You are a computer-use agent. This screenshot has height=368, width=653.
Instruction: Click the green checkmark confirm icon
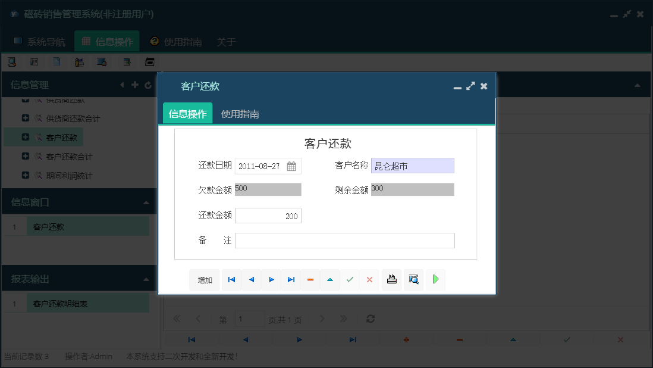[350, 279]
